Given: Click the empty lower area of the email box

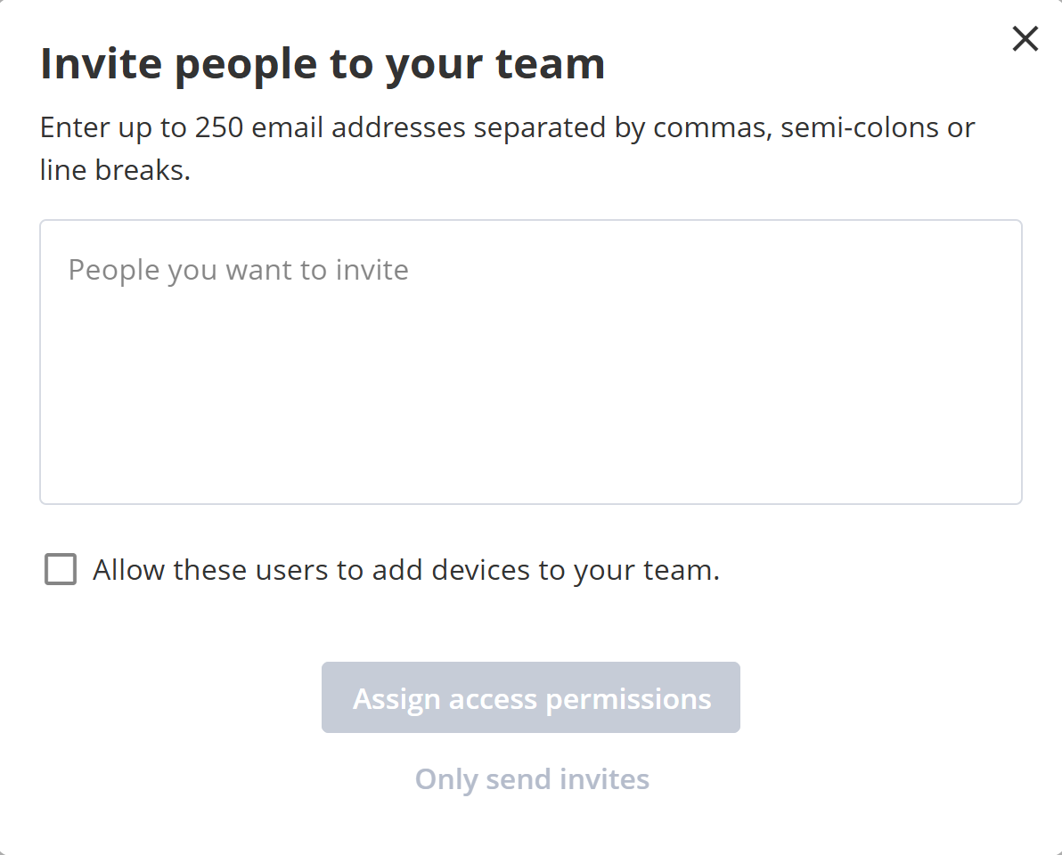Looking at the screenshot, I should 530,445.
